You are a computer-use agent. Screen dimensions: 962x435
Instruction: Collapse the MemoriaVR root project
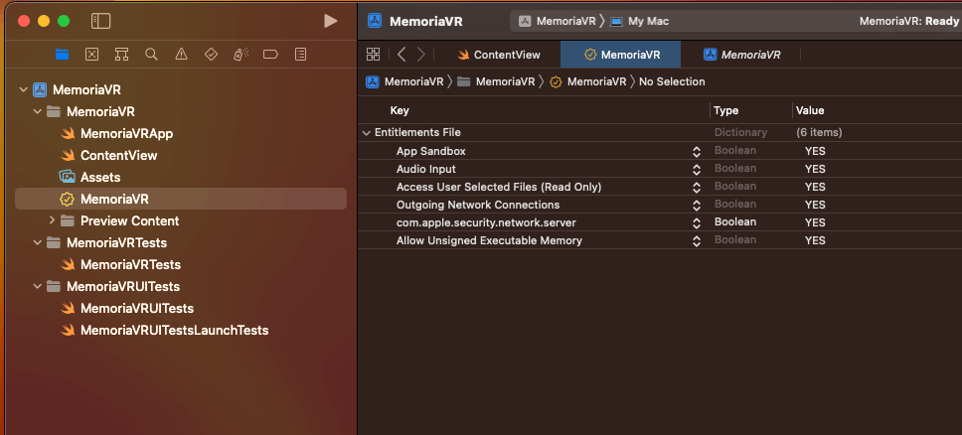point(23,90)
